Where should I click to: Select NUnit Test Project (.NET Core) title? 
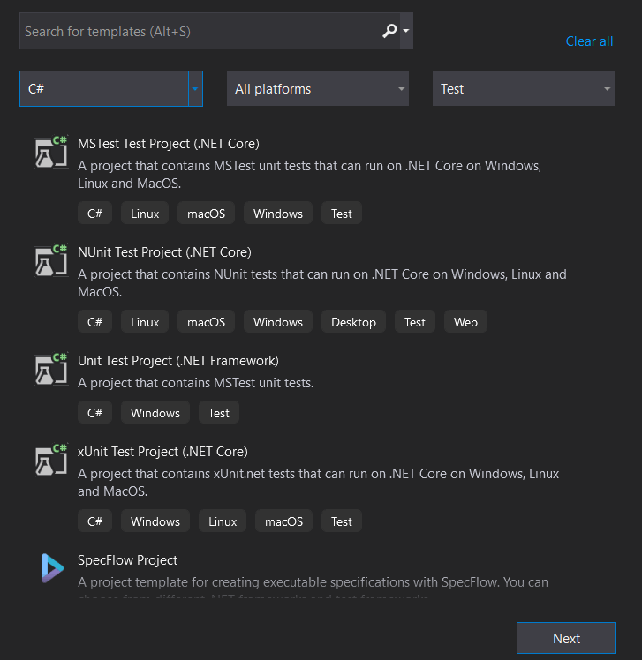pos(165,252)
